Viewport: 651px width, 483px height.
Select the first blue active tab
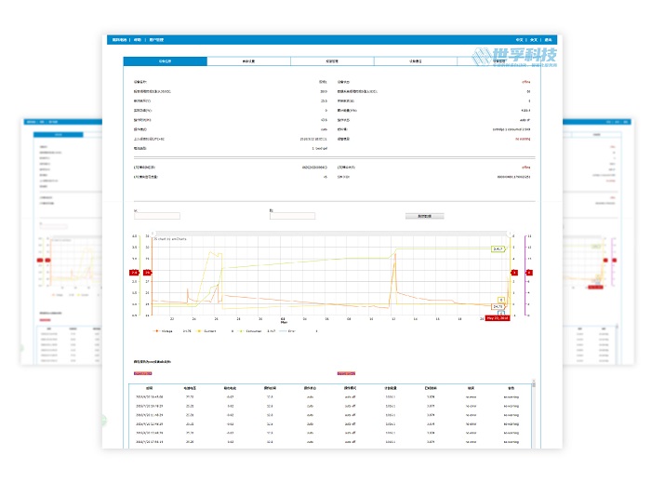pos(165,60)
